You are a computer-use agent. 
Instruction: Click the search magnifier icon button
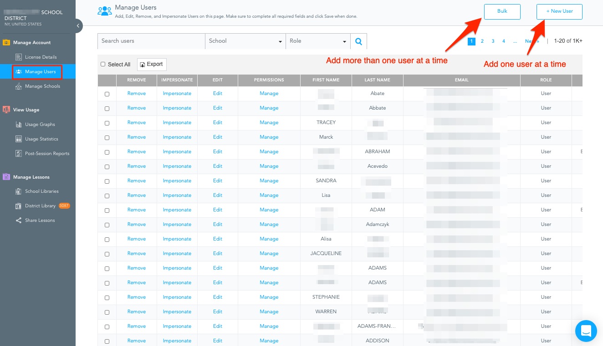358,41
